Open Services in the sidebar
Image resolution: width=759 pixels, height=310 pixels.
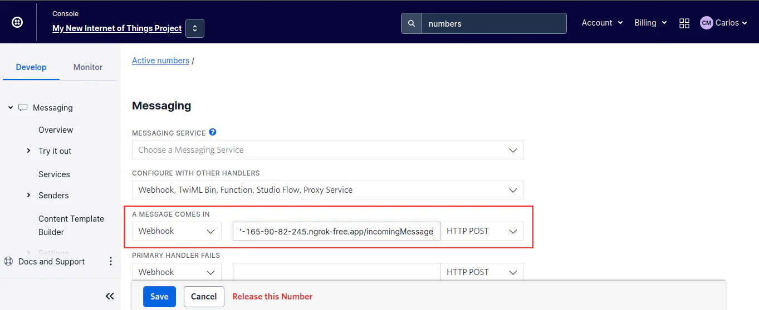pyautogui.click(x=54, y=174)
